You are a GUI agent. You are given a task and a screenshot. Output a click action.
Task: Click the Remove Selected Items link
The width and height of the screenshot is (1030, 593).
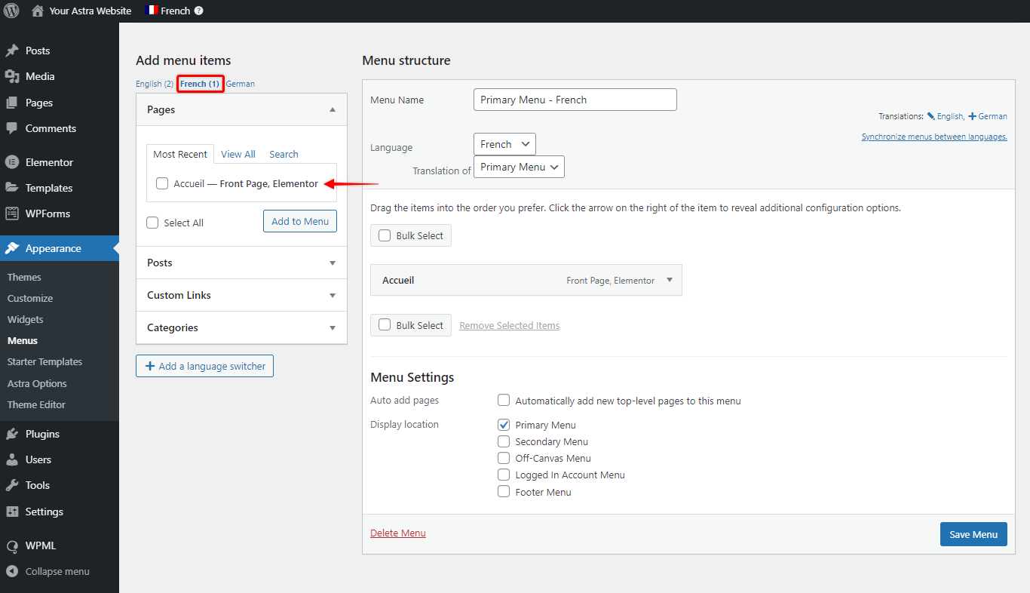[x=510, y=325]
